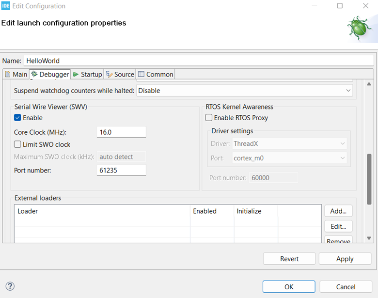Click the vertical scrollbar thumb
This screenshot has width=378, height=298.
369,179
